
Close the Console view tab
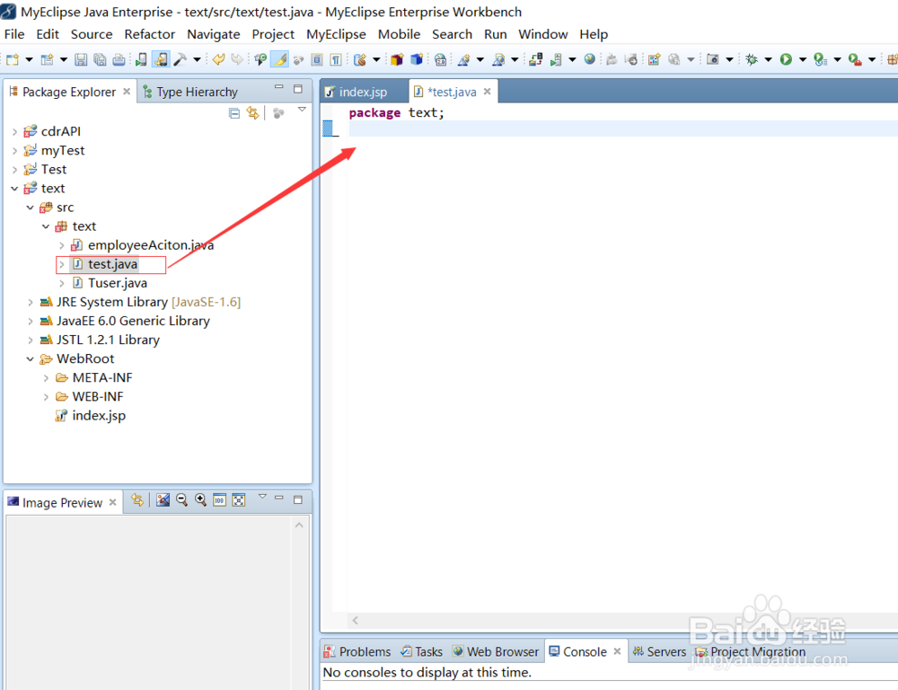tap(617, 651)
